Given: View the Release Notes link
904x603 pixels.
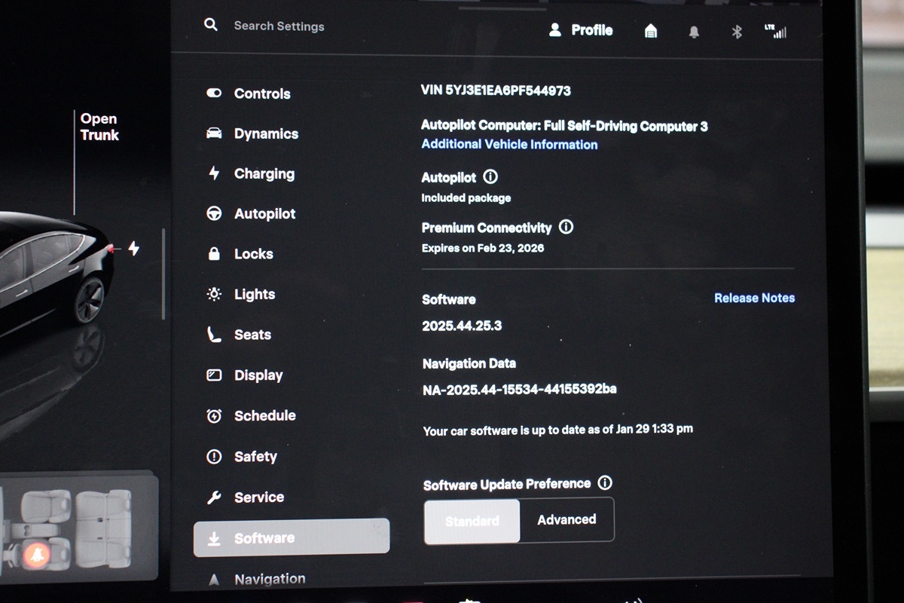Looking at the screenshot, I should [754, 298].
